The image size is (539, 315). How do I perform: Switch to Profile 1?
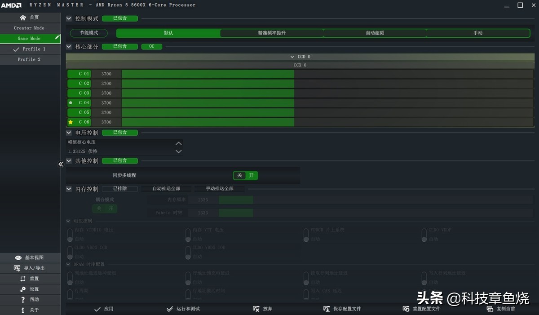tap(30, 49)
